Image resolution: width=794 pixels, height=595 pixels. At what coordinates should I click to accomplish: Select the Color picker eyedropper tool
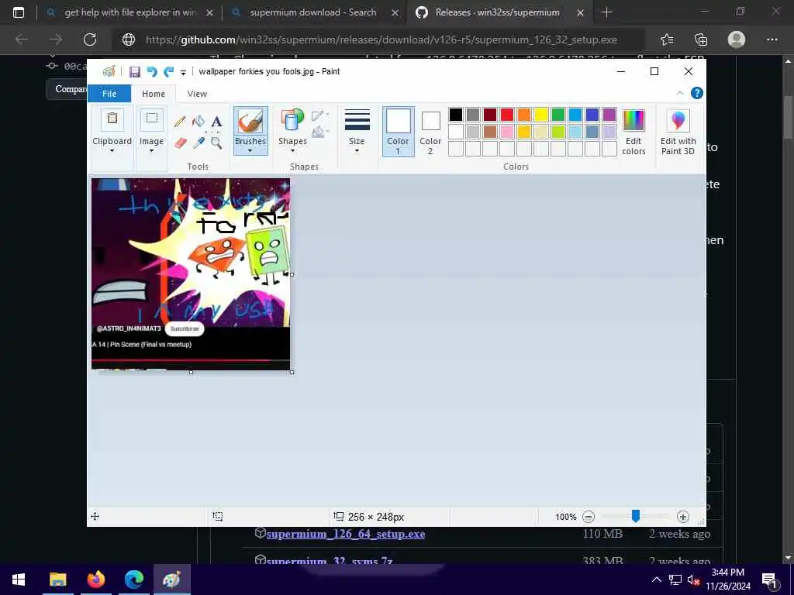pyautogui.click(x=198, y=143)
